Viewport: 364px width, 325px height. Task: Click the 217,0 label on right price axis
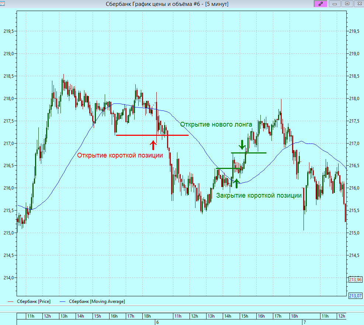(x=354, y=144)
